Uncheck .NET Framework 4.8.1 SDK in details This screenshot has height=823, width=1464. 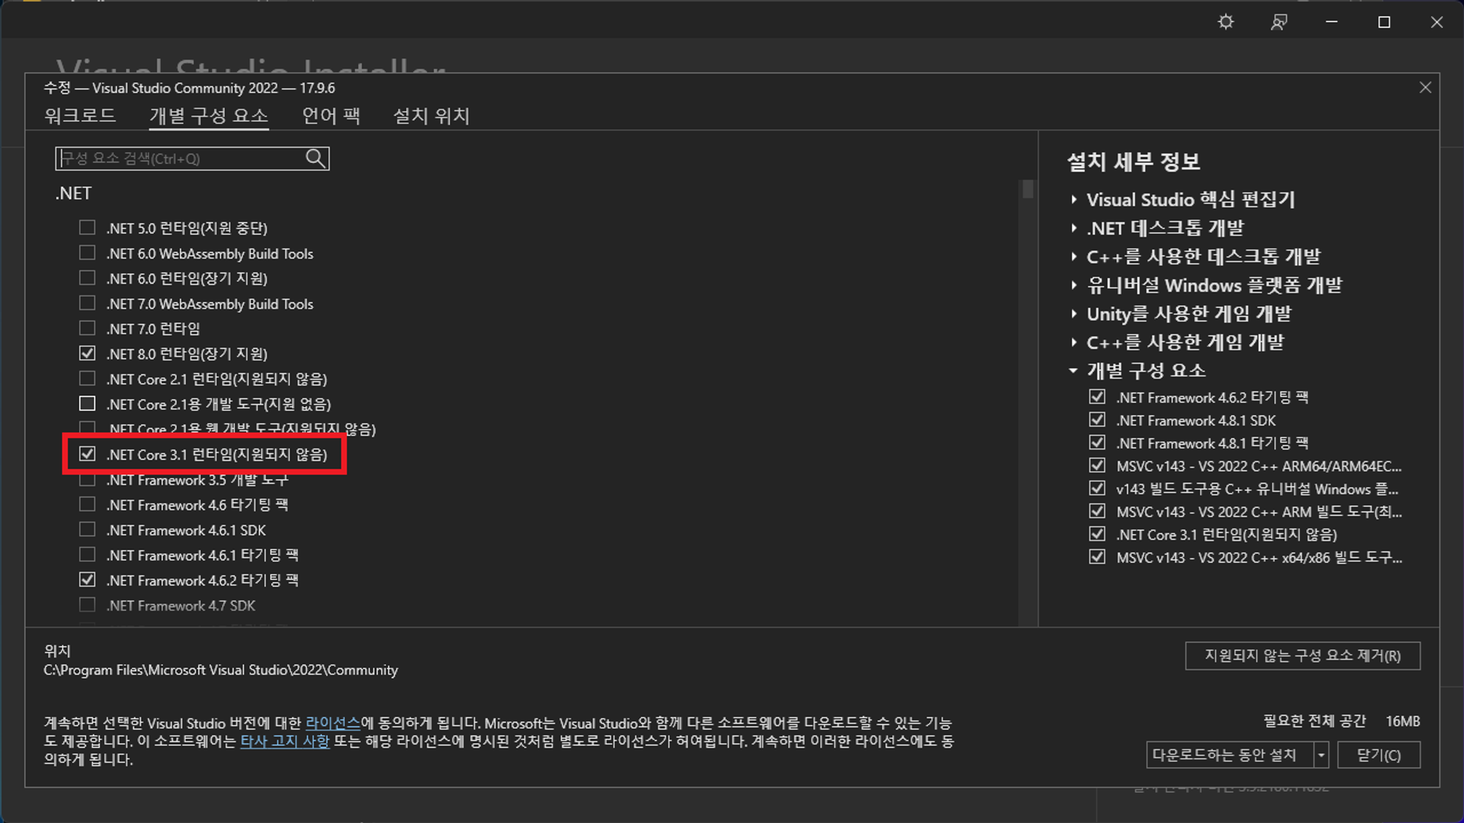pyautogui.click(x=1097, y=420)
